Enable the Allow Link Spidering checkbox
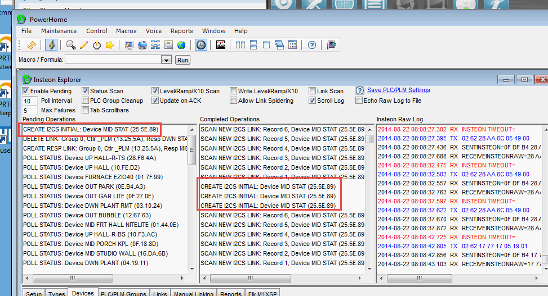548x296 pixels. pos(234,101)
